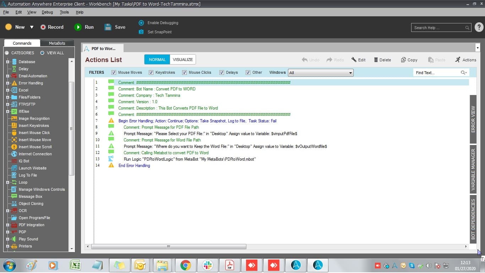Click the Delete action button
485x273 pixels.
[x=382, y=60]
